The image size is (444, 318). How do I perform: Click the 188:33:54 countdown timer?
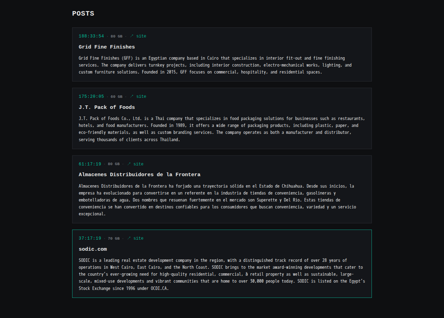tap(91, 36)
